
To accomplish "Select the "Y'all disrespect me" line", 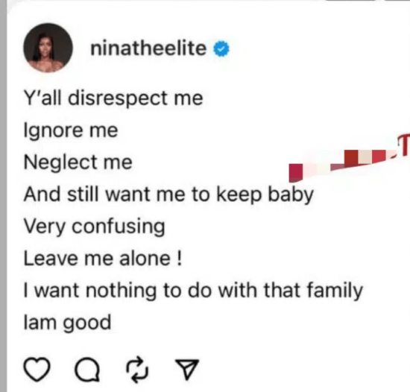I will 113,98.
